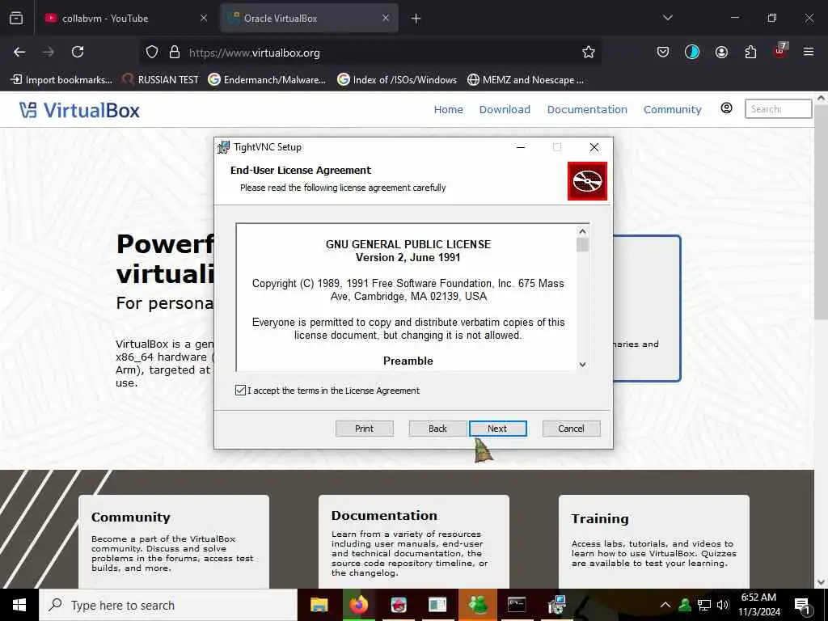Open the Index of /ISOs/Windows bookmark
828x621 pixels.
coord(397,80)
